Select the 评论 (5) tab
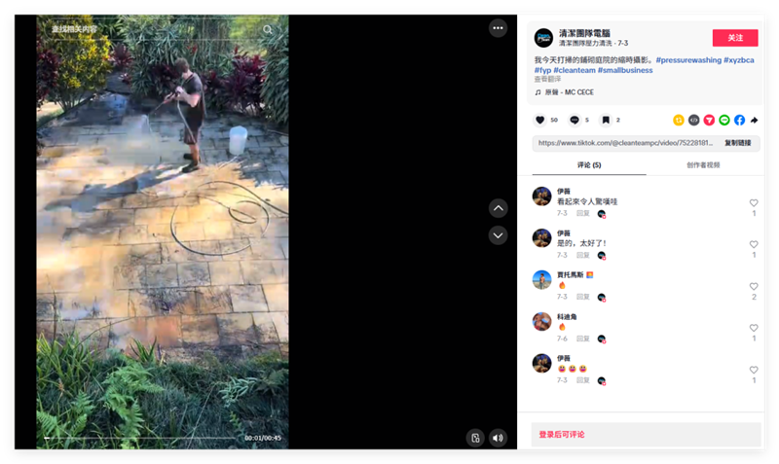The image size is (779, 464). (589, 165)
